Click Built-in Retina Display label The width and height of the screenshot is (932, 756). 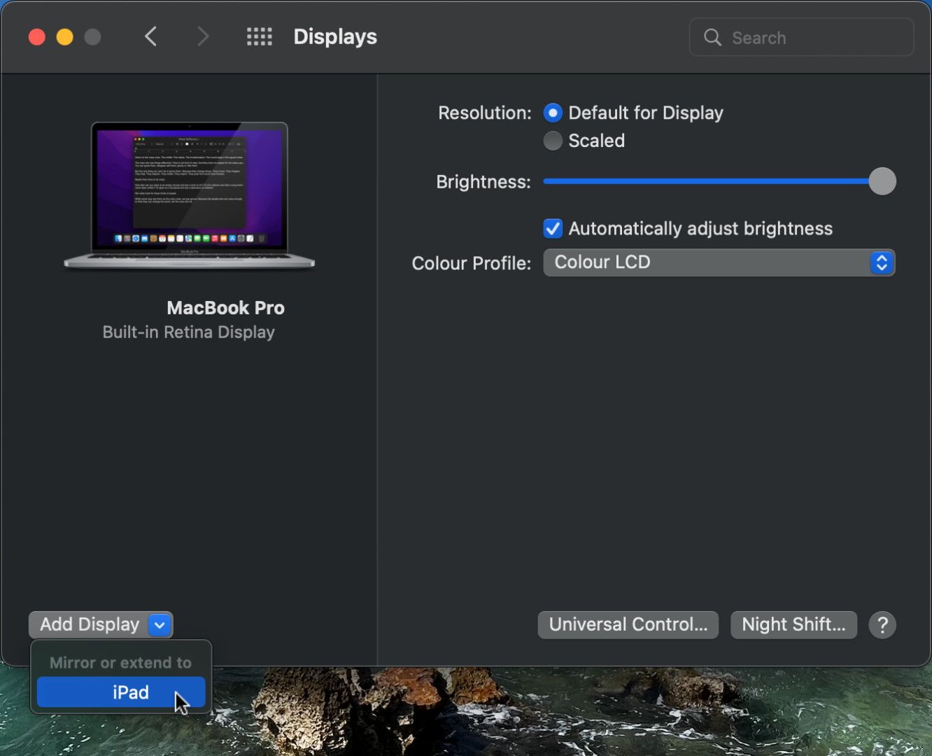[188, 332]
